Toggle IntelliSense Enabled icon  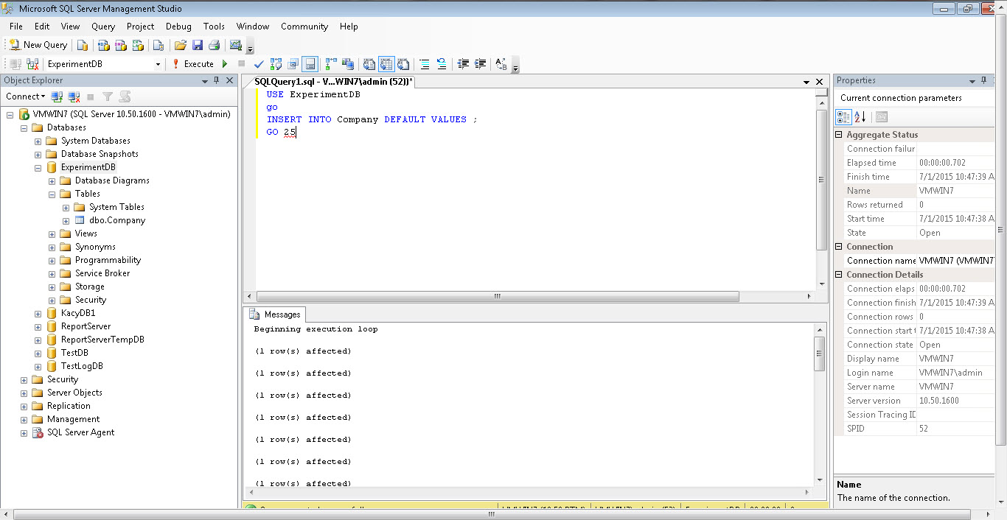coord(310,64)
